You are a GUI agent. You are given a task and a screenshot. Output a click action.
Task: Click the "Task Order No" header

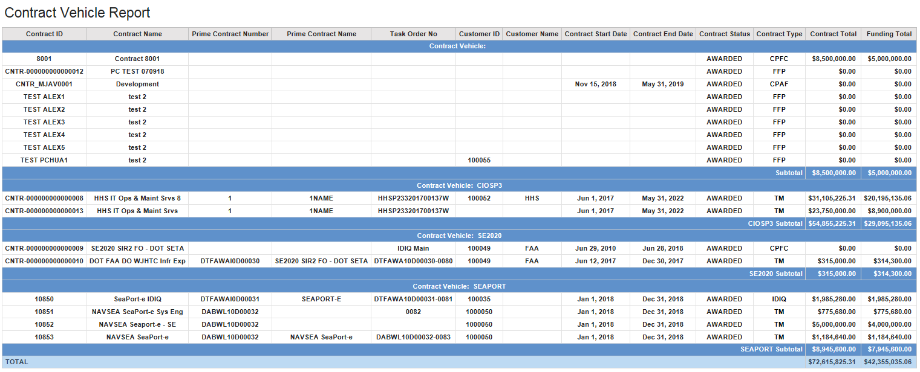(413, 34)
